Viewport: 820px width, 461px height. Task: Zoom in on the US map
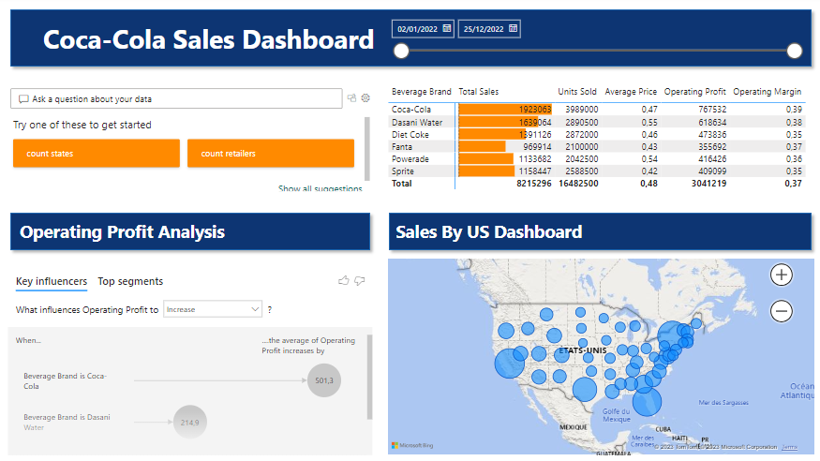point(782,275)
